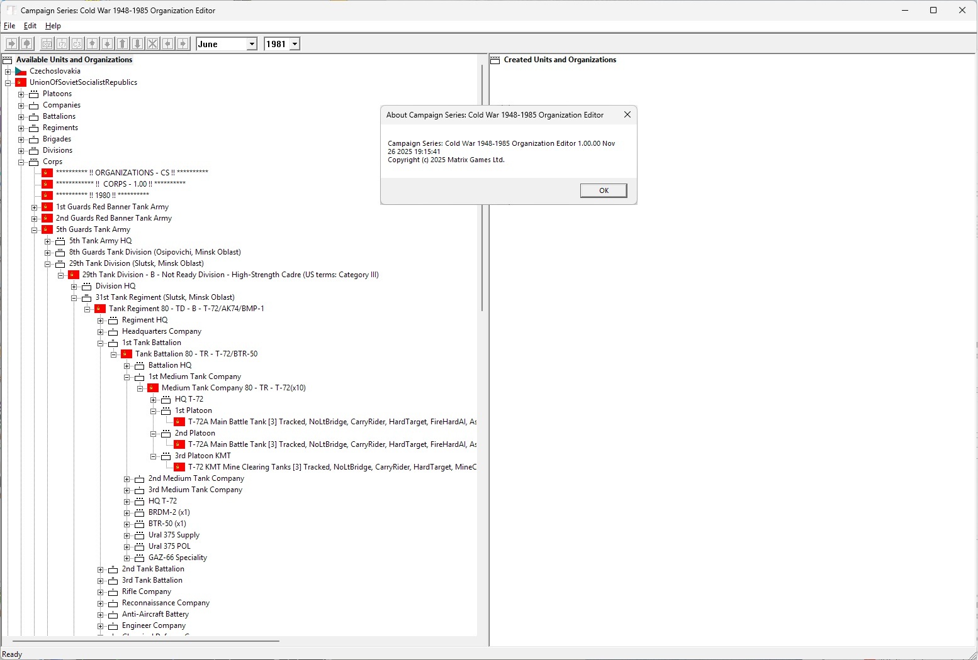This screenshot has width=978, height=660.
Task: Expand 2nd Guards Red Banner Tank Army
Action: click(x=34, y=219)
